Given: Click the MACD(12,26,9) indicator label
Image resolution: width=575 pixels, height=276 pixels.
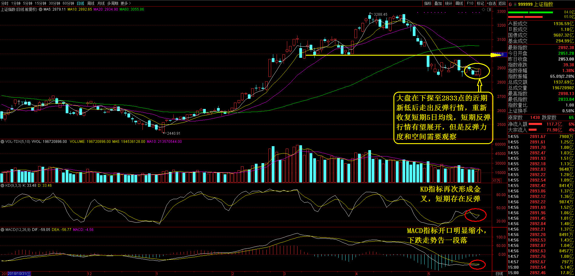Looking at the screenshot, I should pos(18,230).
